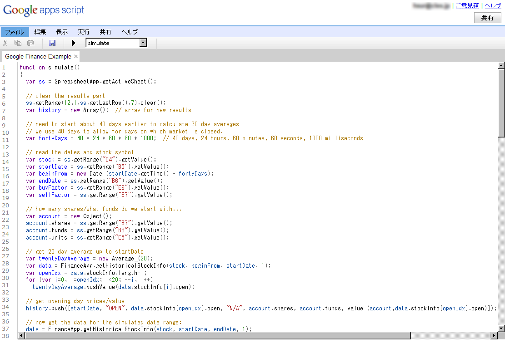The width and height of the screenshot is (505, 343).
Task: Click the Google apps script logo
Action: point(44,10)
